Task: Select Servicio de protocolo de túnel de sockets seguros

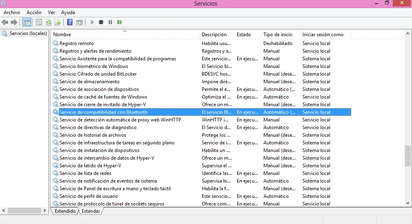Action: pos(112,203)
